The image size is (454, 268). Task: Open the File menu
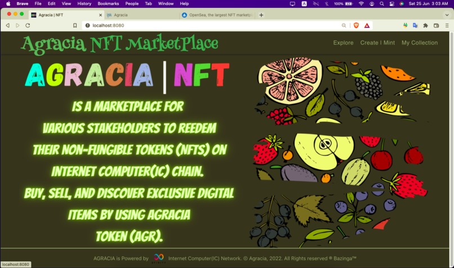tap(38, 4)
